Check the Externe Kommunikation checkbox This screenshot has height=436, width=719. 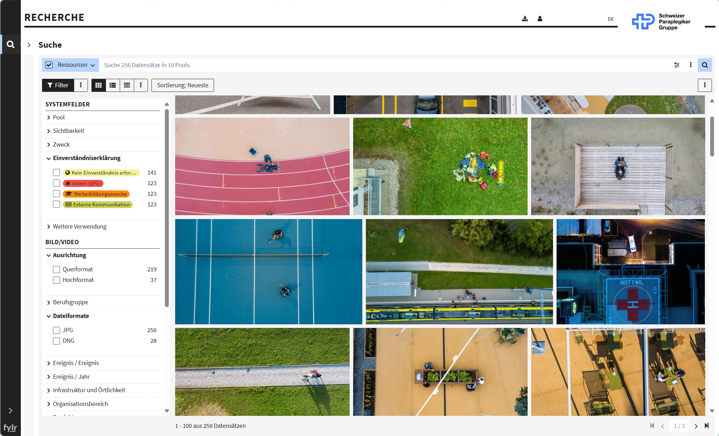pyautogui.click(x=57, y=204)
